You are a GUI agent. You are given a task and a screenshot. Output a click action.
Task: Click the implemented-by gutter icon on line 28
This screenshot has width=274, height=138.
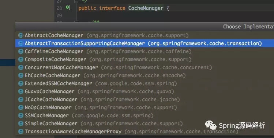pyautogui.click(x=68, y=8)
